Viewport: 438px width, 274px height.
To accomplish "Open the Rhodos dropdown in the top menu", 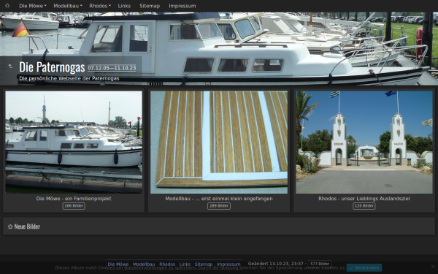I will 100,6.
